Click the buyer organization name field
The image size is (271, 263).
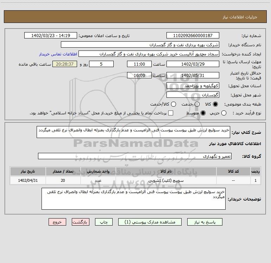pos(140,44)
